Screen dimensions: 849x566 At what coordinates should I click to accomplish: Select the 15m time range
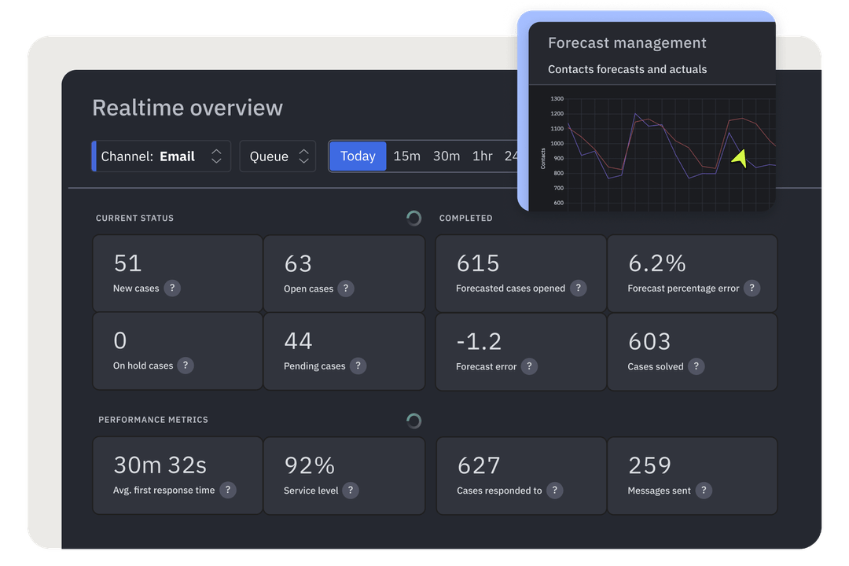[x=407, y=156]
